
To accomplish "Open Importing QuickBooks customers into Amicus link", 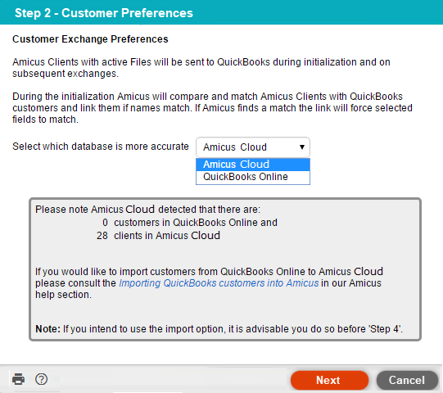I will click(219, 283).
